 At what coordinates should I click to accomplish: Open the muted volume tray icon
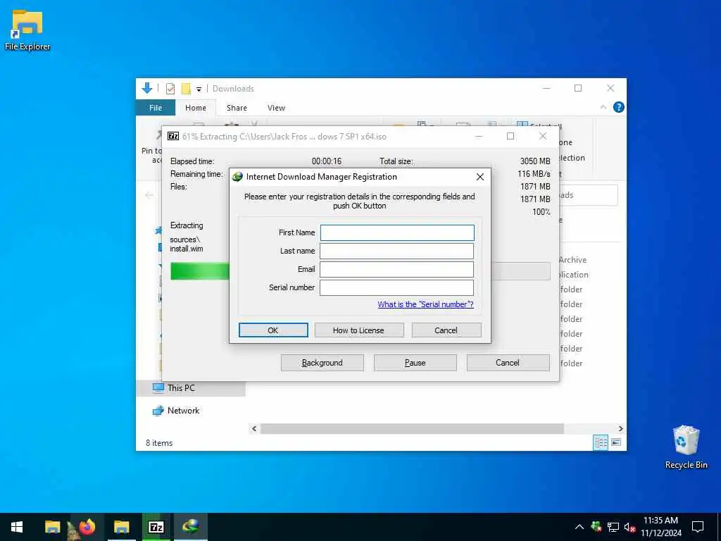coord(629,527)
